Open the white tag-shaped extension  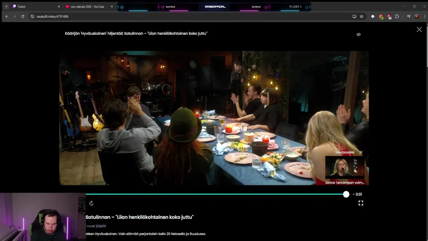(x=373, y=16)
